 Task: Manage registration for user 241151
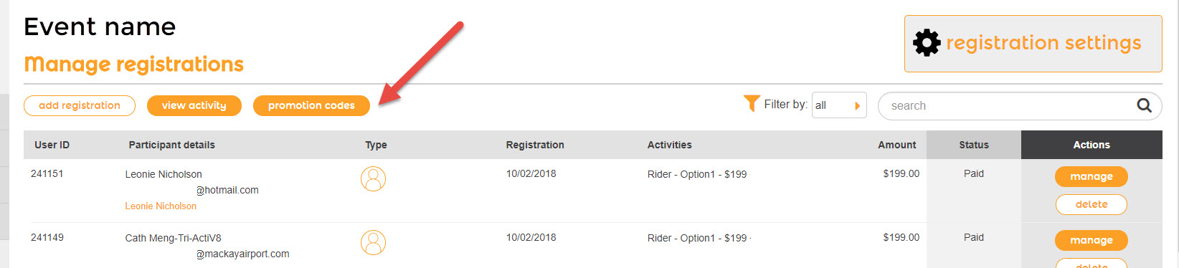[x=1091, y=176]
